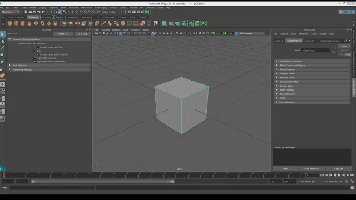Expand the Symmetry Settings section

(9, 69)
